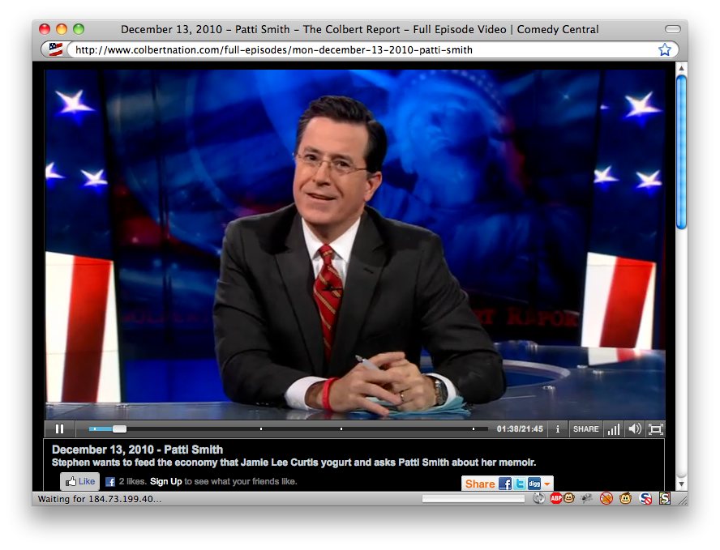Click the URL address field
This screenshot has height=550, width=720.
(x=362, y=49)
